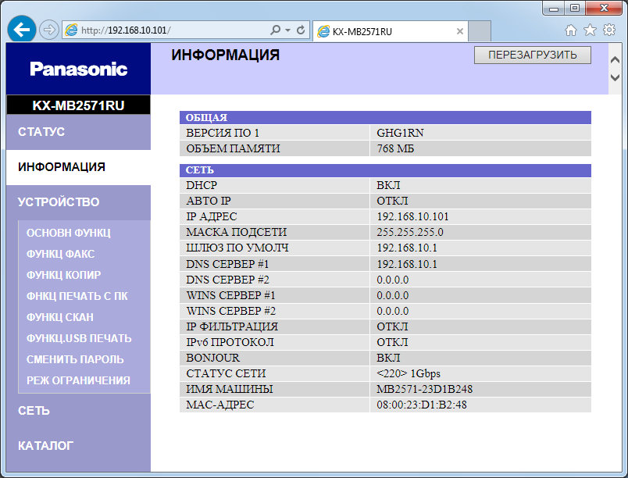Refresh the page with the reload icon
Image resolution: width=628 pixels, height=478 pixels.
(301, 30)
